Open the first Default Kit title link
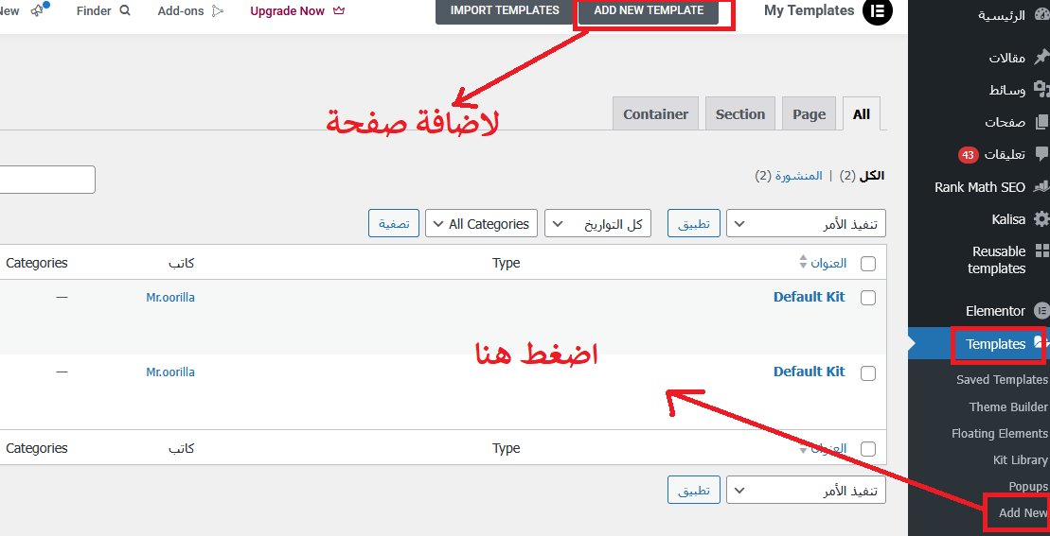 click(x=809, y=297)
